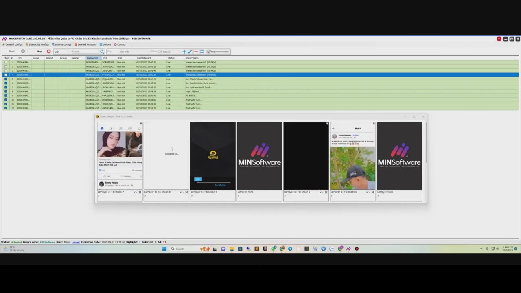Select the LDPlayer-1 loading screen thumbnail
This screenshot has height=293, width=521.
click(213, 156)
